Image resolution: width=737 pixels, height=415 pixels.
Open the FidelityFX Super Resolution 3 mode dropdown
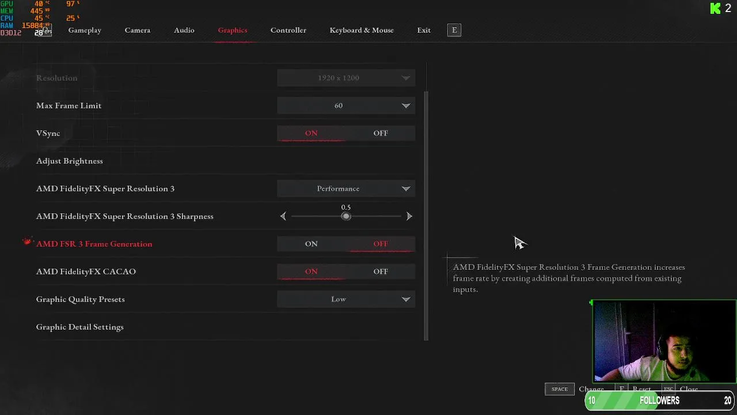point(346,188)
